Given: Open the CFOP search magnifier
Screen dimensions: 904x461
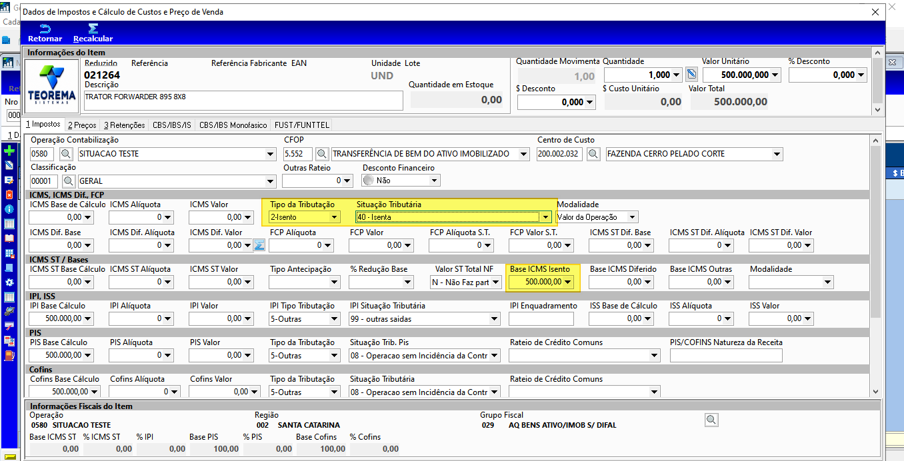Looking at the screenshot, I should (x=322, y=154).
